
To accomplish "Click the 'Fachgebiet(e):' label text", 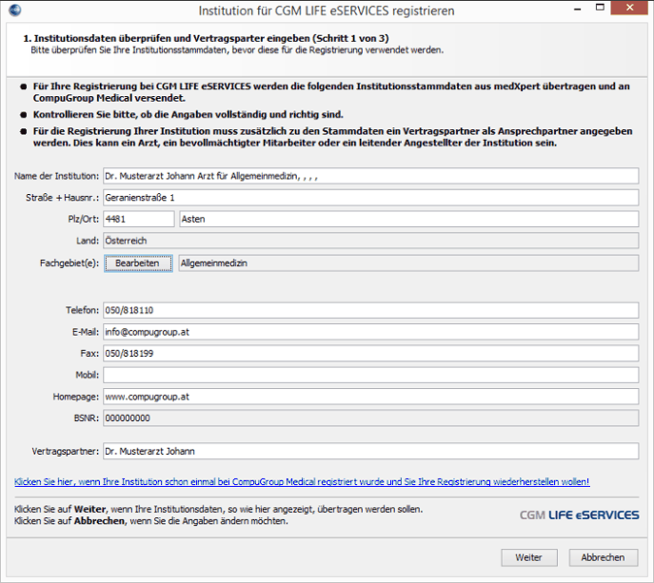I will tap(69, 263).
